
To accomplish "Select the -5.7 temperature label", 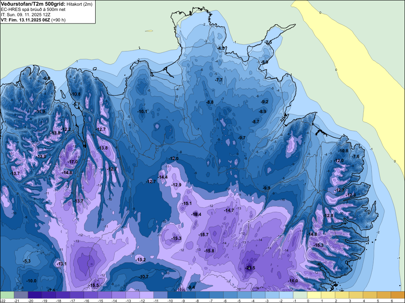I will [x=77, y=104].
